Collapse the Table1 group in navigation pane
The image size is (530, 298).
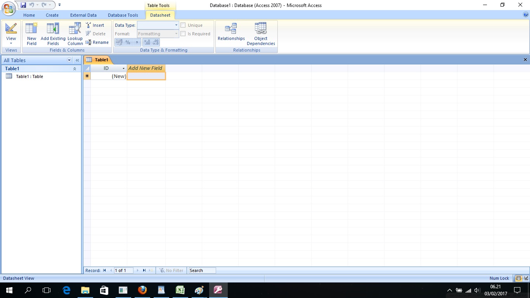click(x=74, y=69)
